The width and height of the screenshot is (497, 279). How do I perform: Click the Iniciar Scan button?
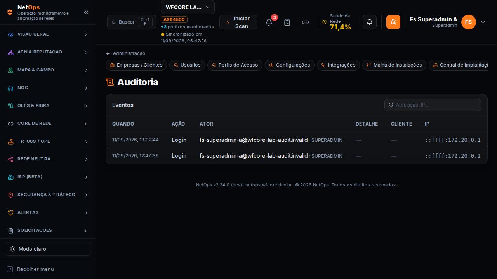238,22
